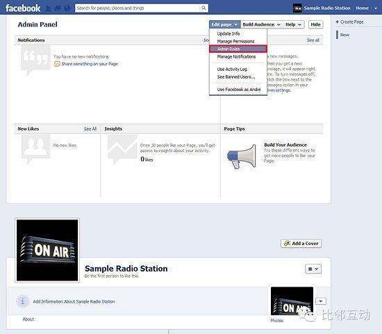
Task: Open the account dropdown arrow in header
Action: click(x=376, y=8)
